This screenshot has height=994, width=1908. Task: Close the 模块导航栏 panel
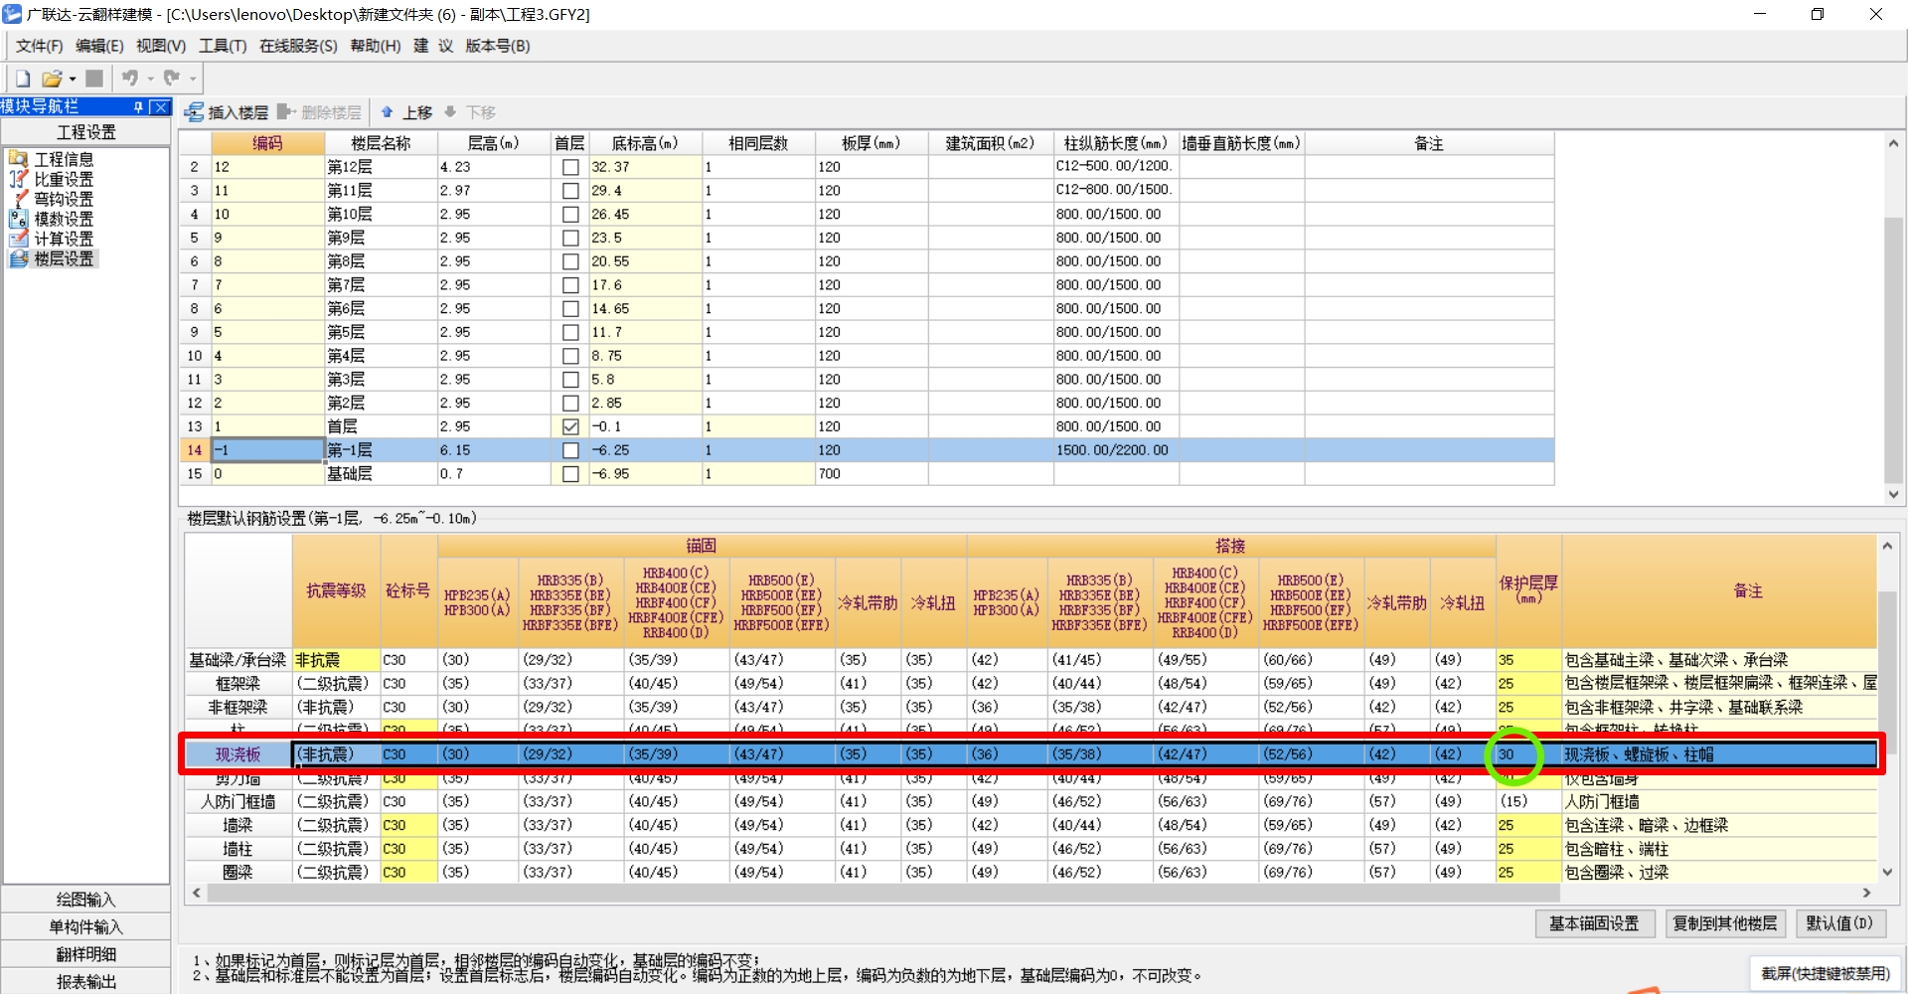159,106
